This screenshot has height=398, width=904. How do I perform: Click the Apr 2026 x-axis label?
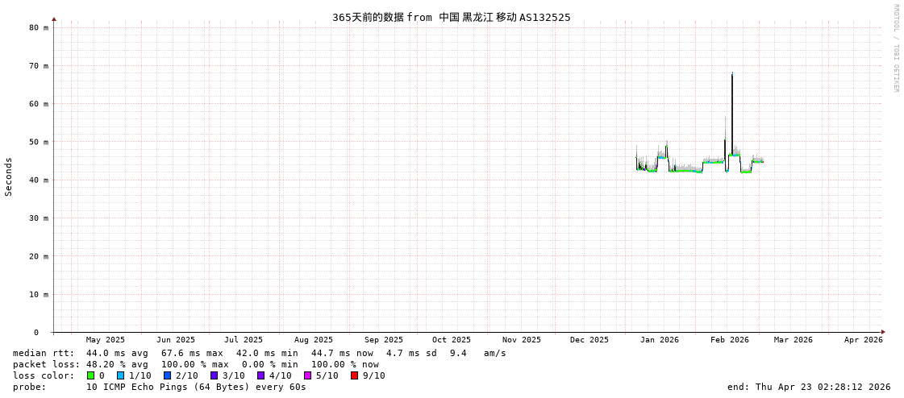[x=863, y=340]
